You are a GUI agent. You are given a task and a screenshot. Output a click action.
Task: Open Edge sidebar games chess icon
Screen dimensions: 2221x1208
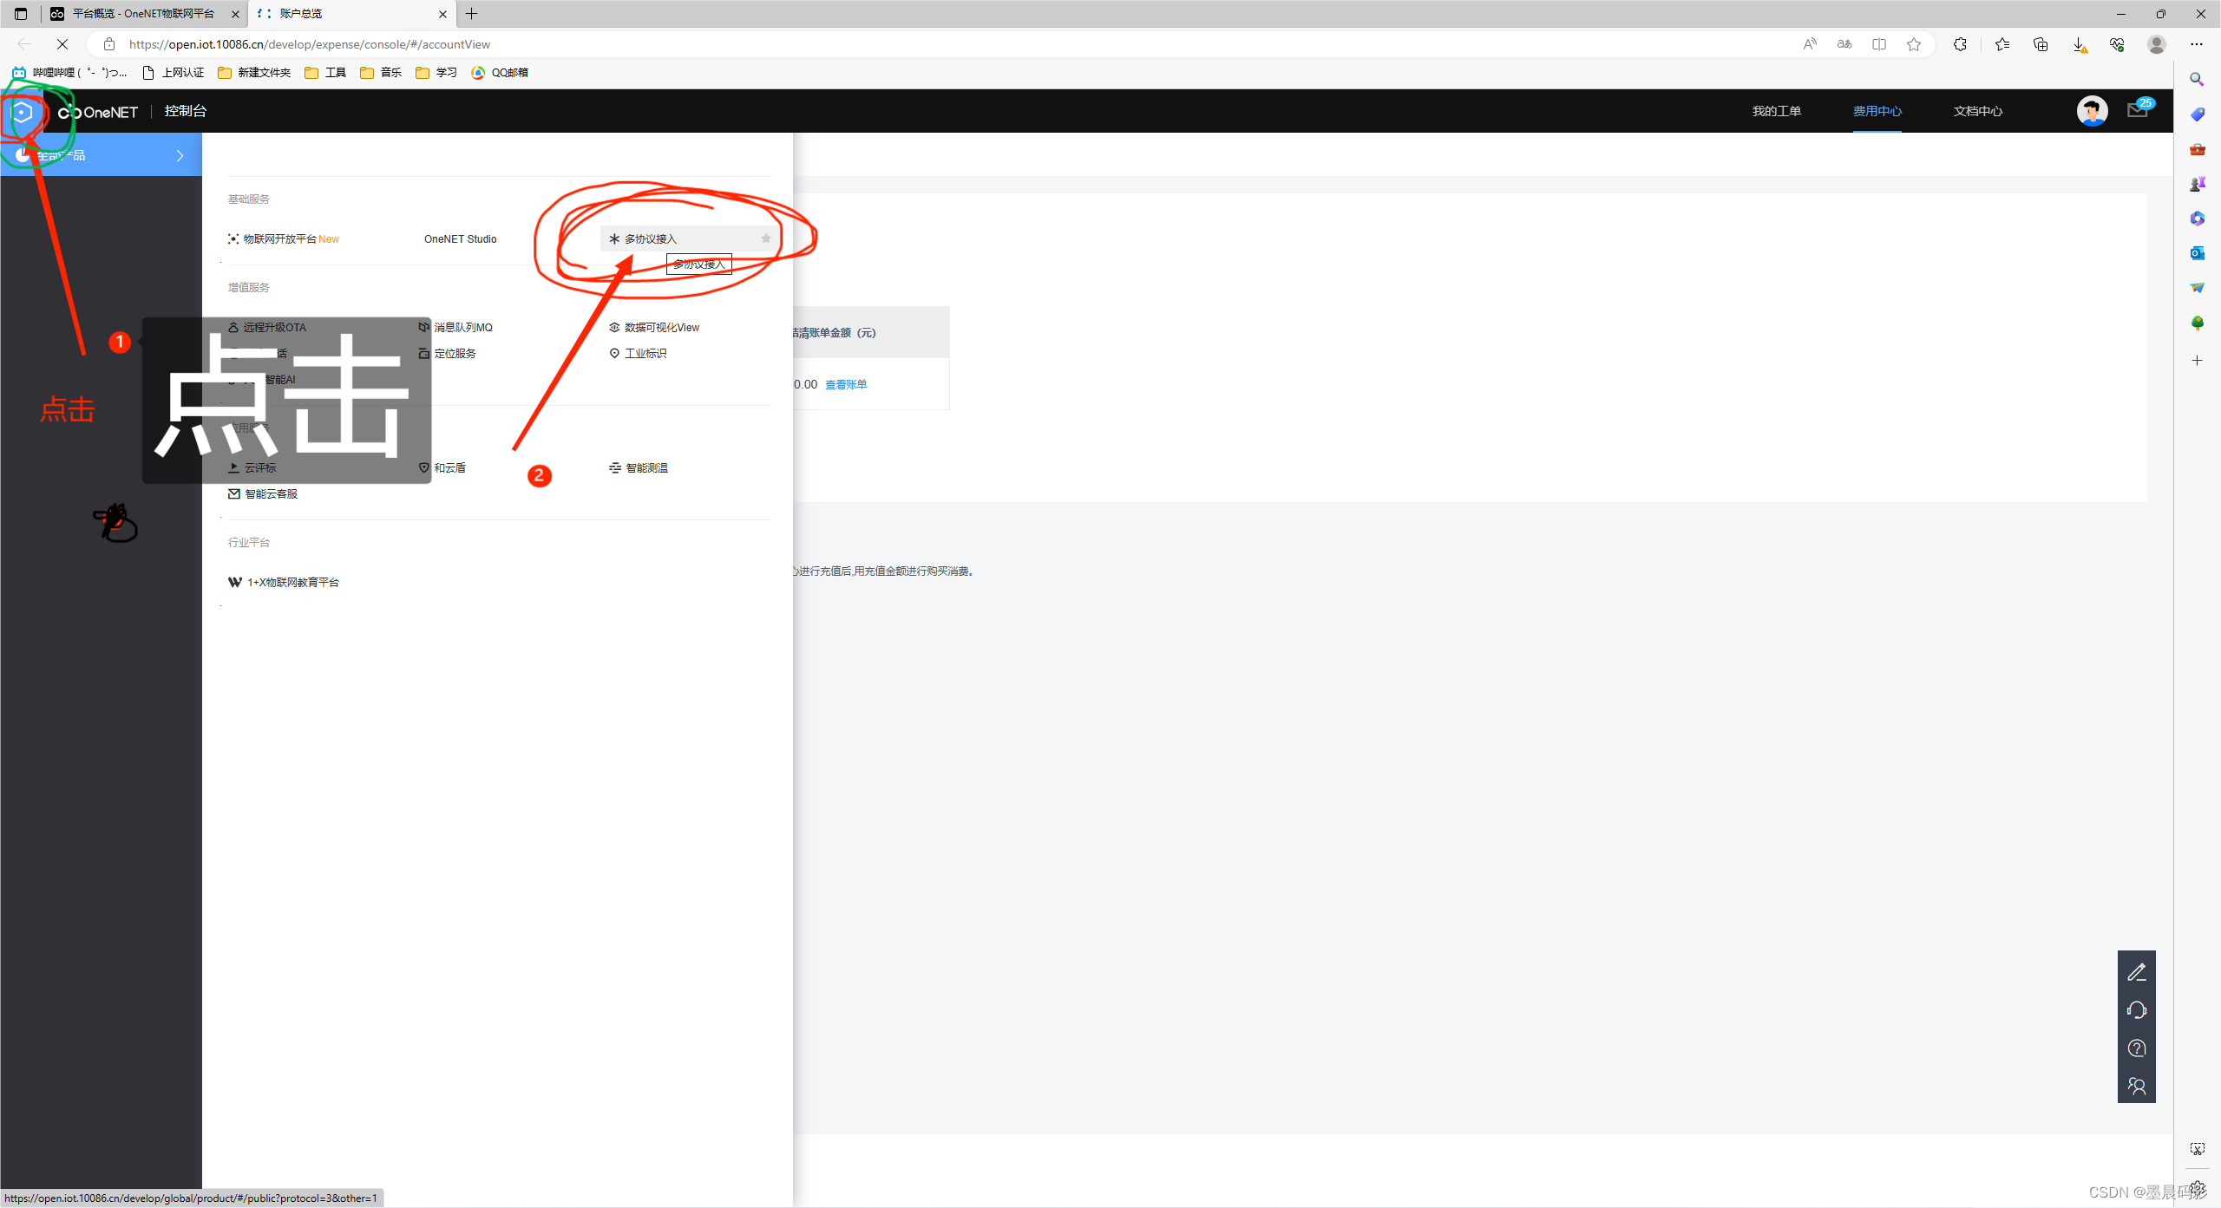tap(2197, 184)
